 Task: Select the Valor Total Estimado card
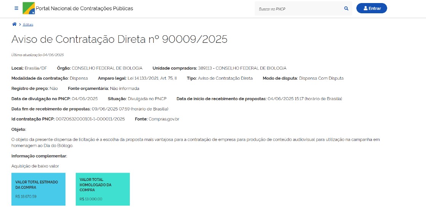pos(38,189)
